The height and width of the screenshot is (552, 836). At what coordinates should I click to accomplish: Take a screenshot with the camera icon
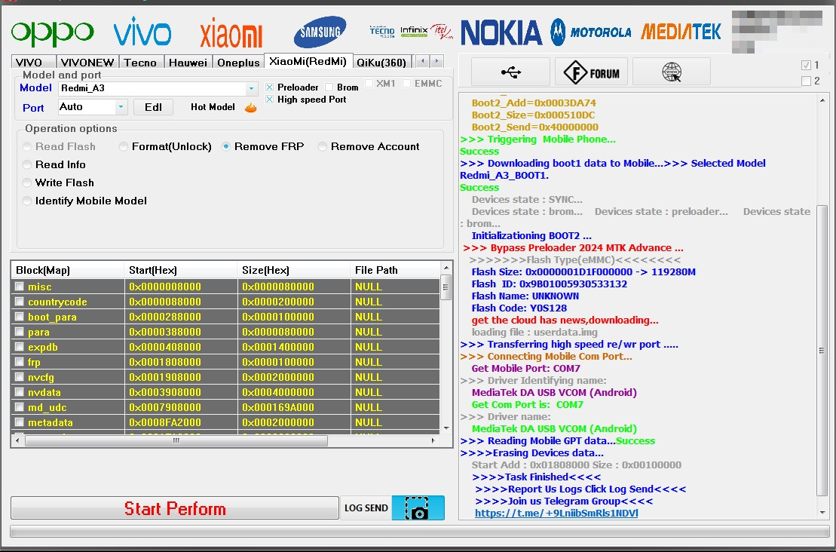click(418, 508)
